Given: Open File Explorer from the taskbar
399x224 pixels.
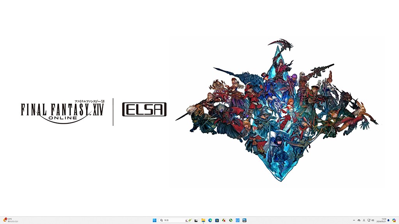Looking at the screenshot, I should tap(203, 220).
